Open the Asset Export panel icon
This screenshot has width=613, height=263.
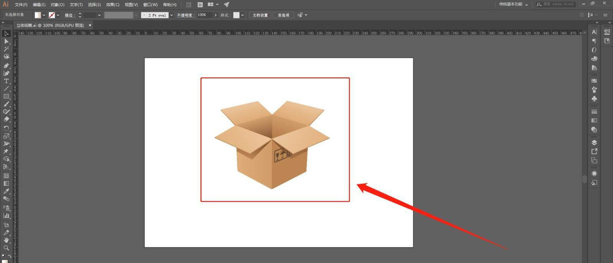594,151
